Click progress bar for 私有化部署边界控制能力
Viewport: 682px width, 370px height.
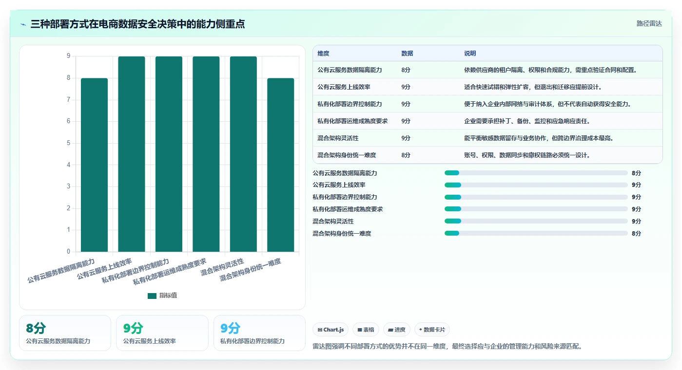pyautogui.click(x=536, y=197)
